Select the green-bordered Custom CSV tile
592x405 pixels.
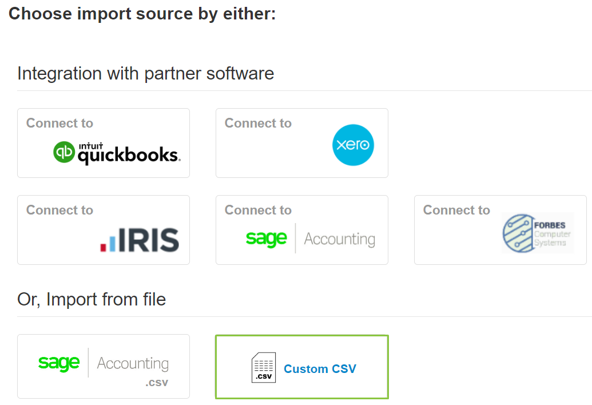point(301,367)
